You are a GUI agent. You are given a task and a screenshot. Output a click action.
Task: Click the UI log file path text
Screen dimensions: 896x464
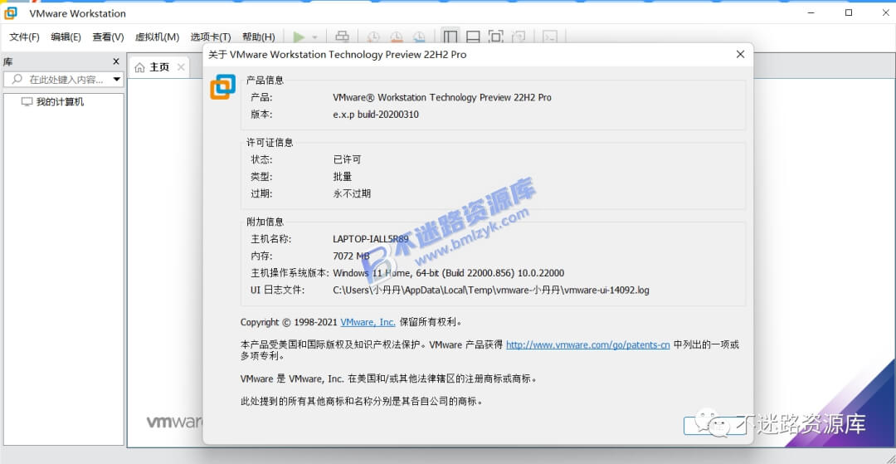(x=491, y=291)
